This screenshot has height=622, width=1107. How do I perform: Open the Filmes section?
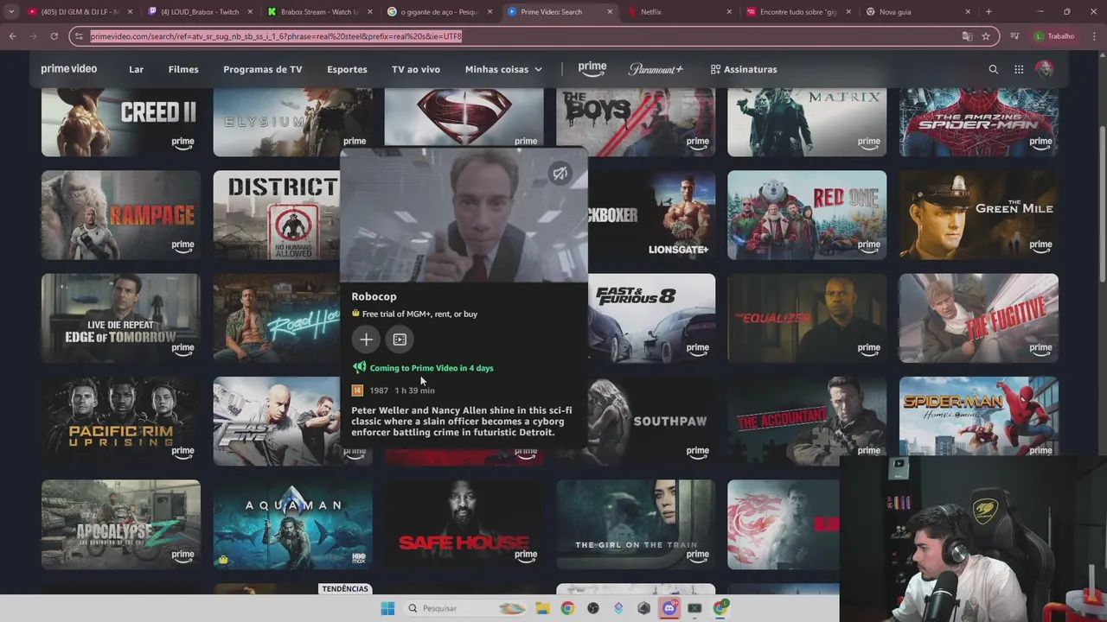pos(183,69)
